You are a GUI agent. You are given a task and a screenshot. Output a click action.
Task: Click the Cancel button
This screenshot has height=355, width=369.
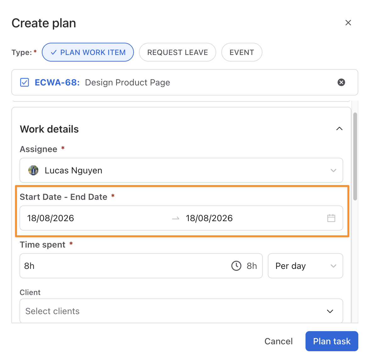click(x=278, y=341)
